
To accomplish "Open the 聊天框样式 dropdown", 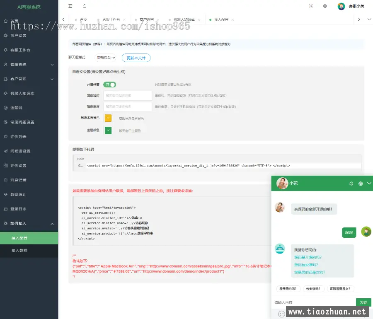I will [106, 58].
